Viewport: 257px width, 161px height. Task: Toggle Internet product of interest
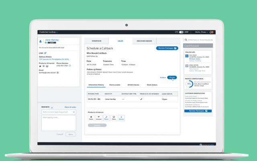[x=99, y=118]
